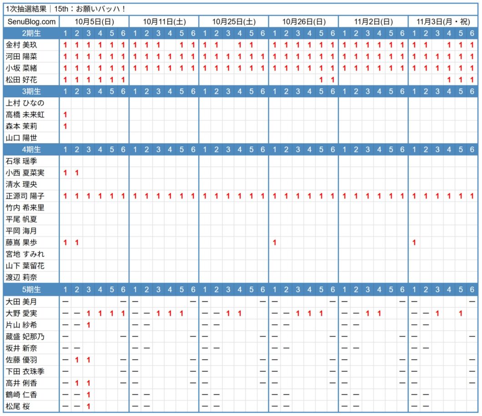The image size is (482, 416).
Task: Click 高橋 未来虹's 10月5日 slot 1 mark
Action: pyautogui.click(x=65, y=115)
